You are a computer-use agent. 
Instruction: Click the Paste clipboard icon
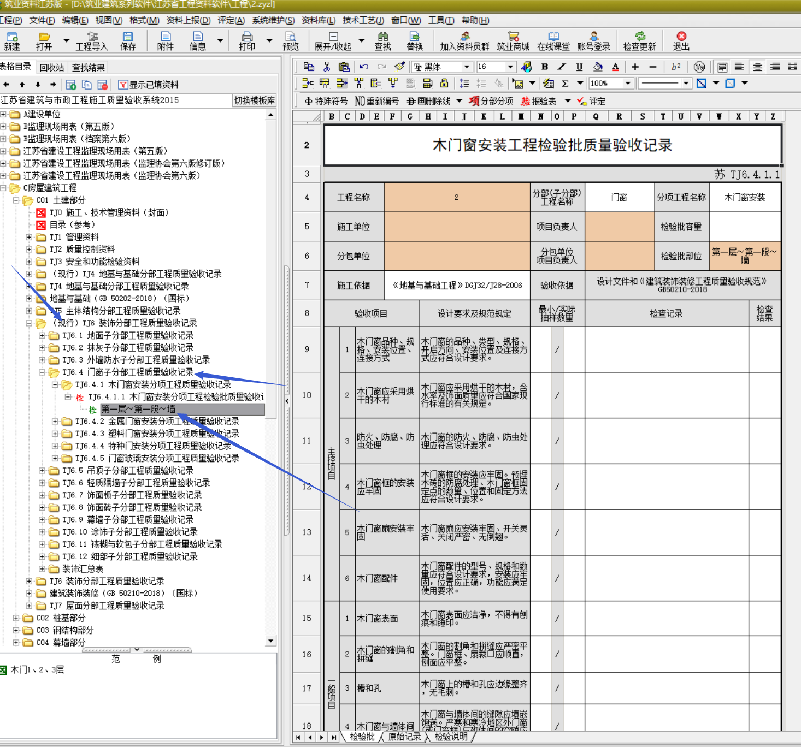pyautogui.click(x=344, y=67)
